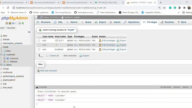
Task: Switch to the Operations tab
Action: (x=131, y=22)
